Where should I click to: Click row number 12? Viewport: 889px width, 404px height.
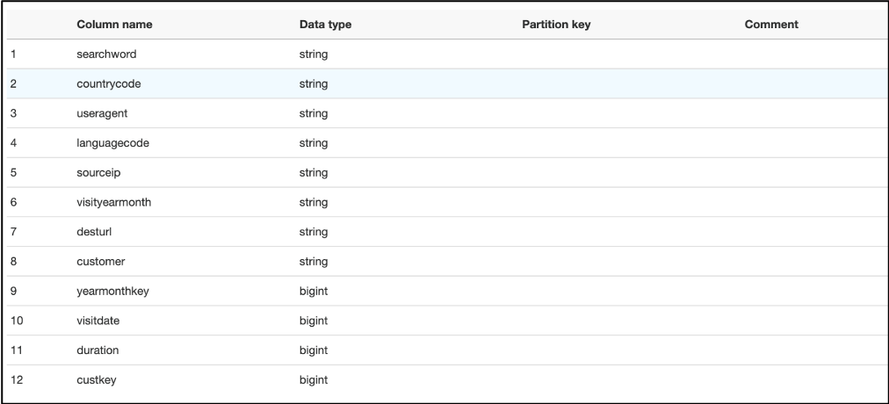tap(17, 380)
